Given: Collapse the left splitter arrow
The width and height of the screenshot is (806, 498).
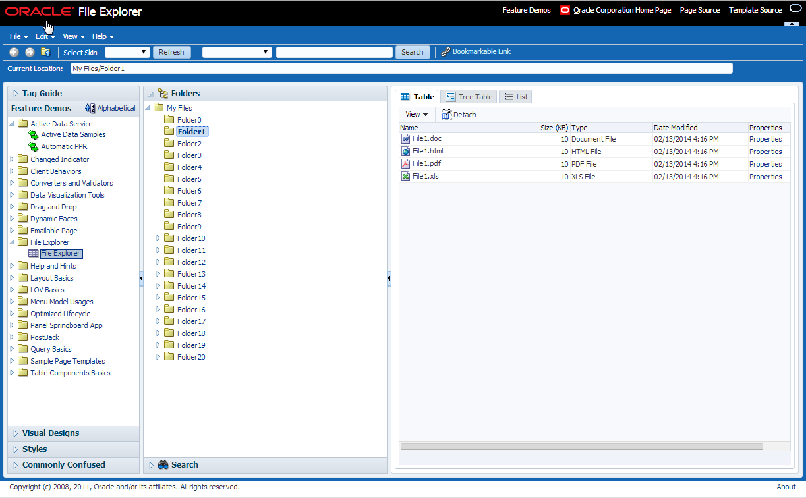Looking at the screenshot, I should tap(141, 279).
